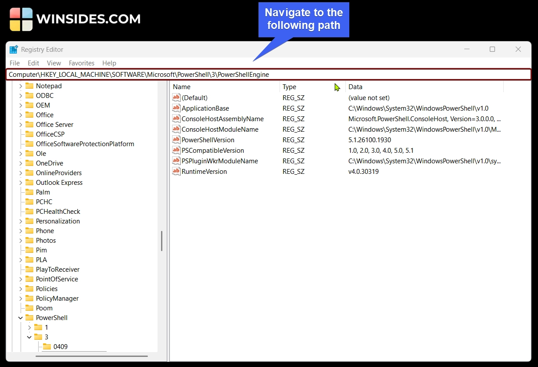538x367 pixels.
Task: Expand the PLA key
Action: [x=21, y=260]
